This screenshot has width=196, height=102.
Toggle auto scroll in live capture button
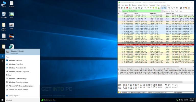[165, 8]
